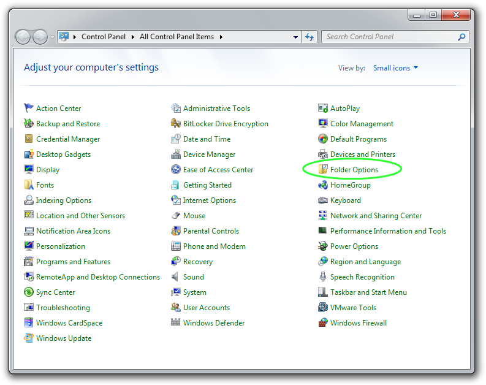Select the Control Panel breadcrumb segment
The image size is (486, 385).
click(104, 37)
